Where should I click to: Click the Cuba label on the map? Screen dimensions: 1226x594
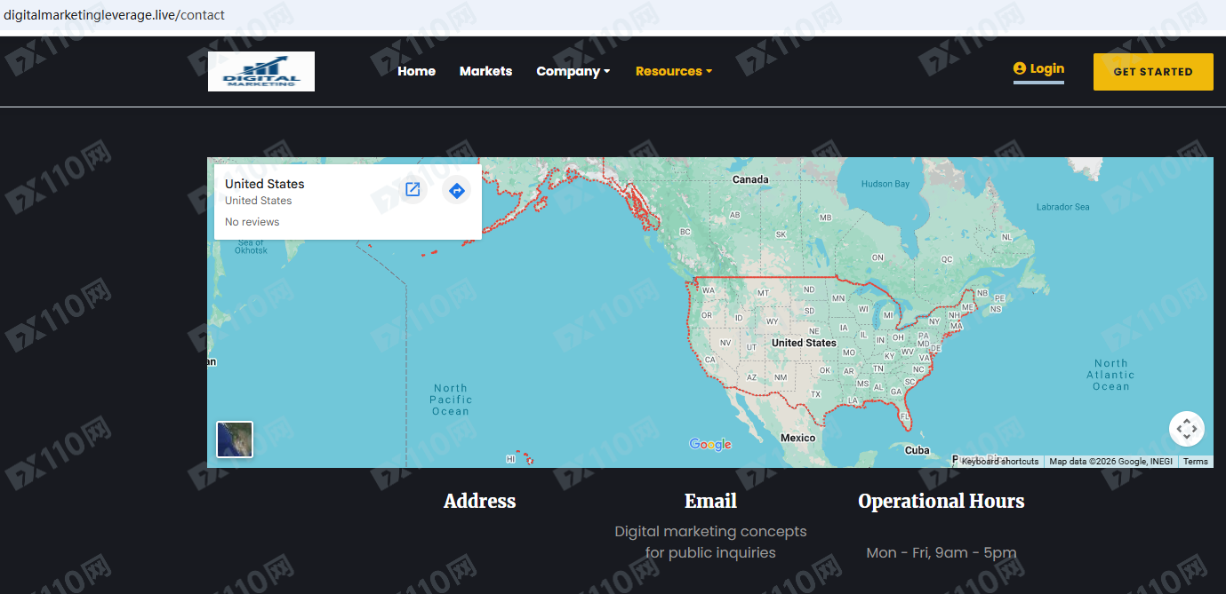point(917,450)
